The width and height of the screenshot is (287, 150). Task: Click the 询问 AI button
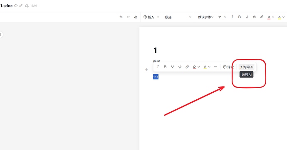pos(247,67)
